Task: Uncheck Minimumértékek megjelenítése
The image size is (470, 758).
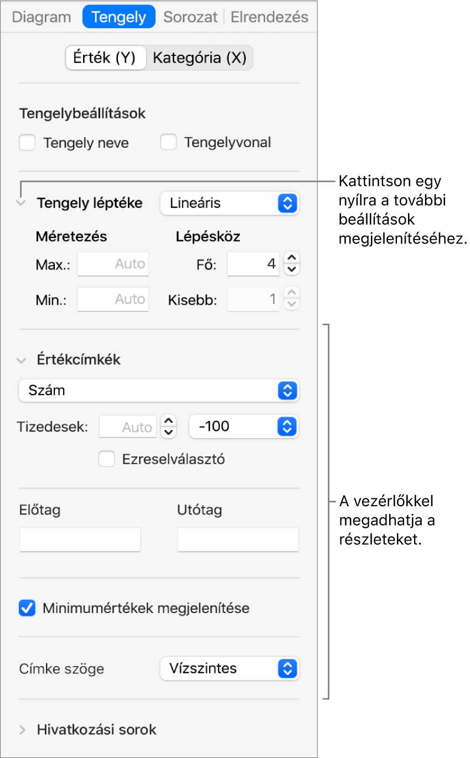Action: pos(27,609)
